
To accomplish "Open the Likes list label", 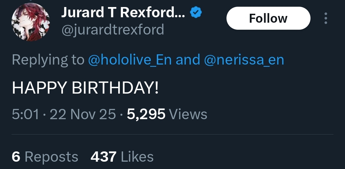I will 137,157.
